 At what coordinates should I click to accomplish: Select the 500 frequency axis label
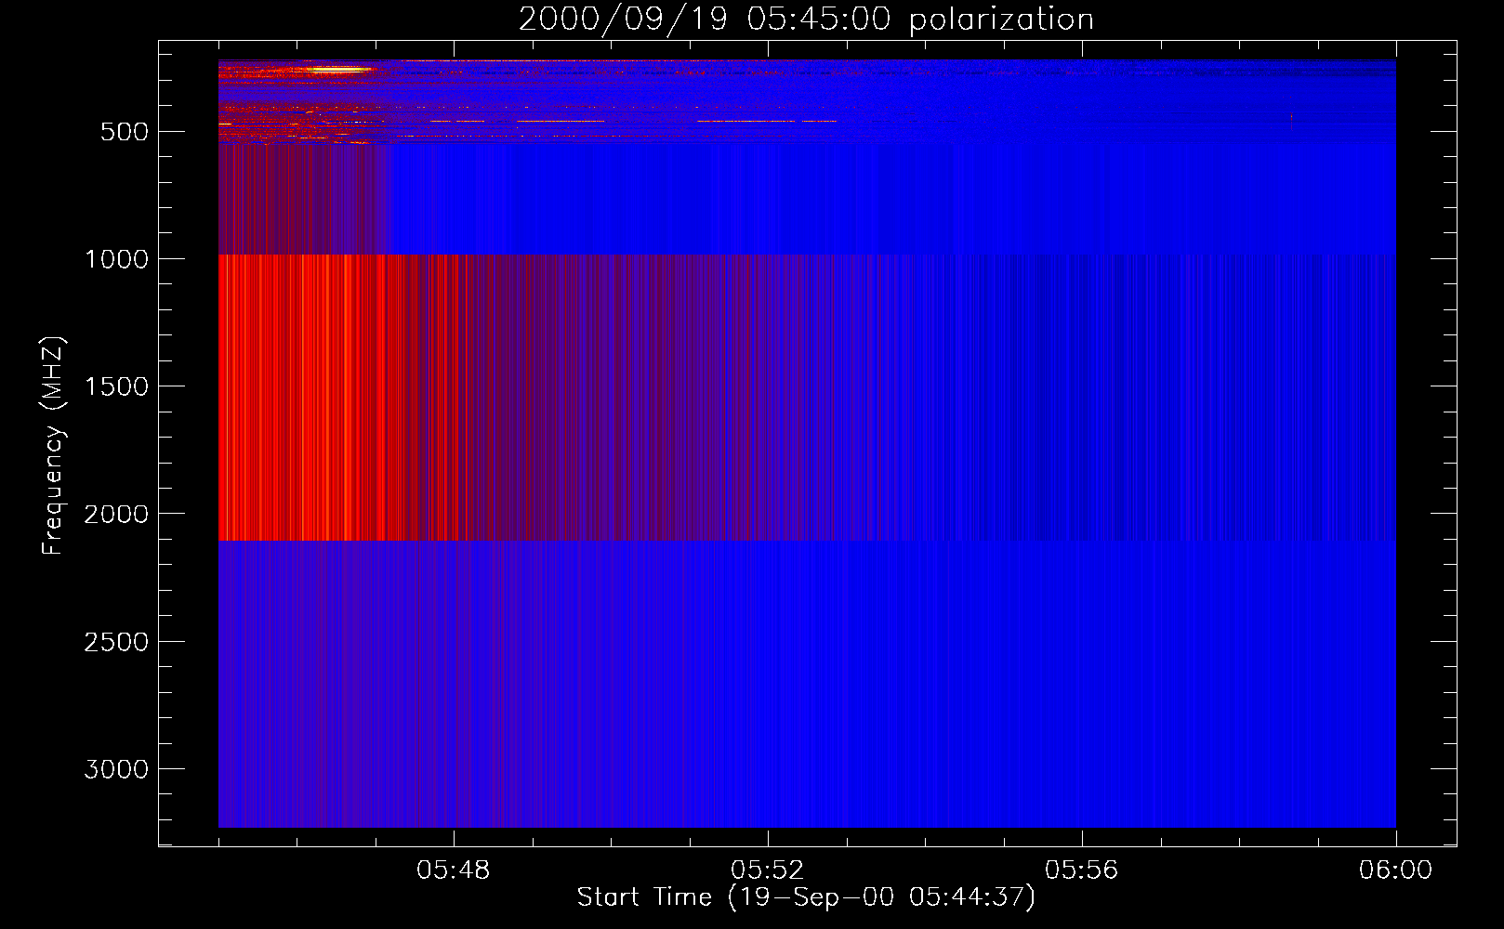point(125,132)
